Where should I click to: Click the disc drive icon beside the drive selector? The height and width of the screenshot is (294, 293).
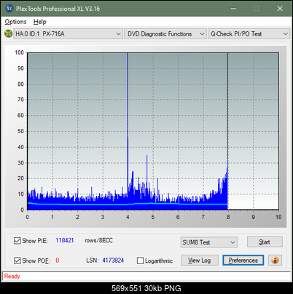[8, 33]
